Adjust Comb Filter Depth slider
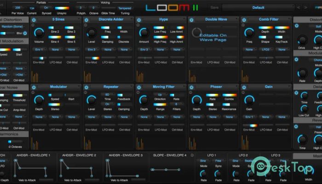Viewport: 322px width, 184px height. coord(265,28)
